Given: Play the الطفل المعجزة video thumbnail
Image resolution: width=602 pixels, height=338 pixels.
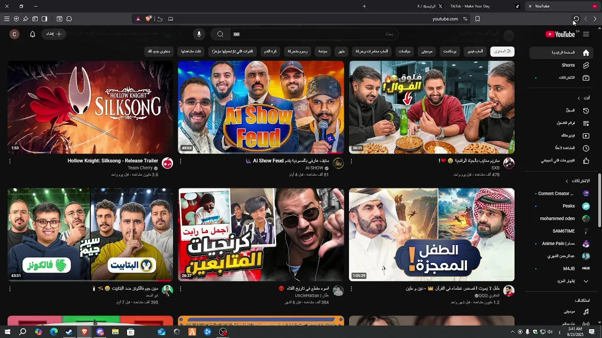Looking at the screenshot, I should tap(432, 235).
